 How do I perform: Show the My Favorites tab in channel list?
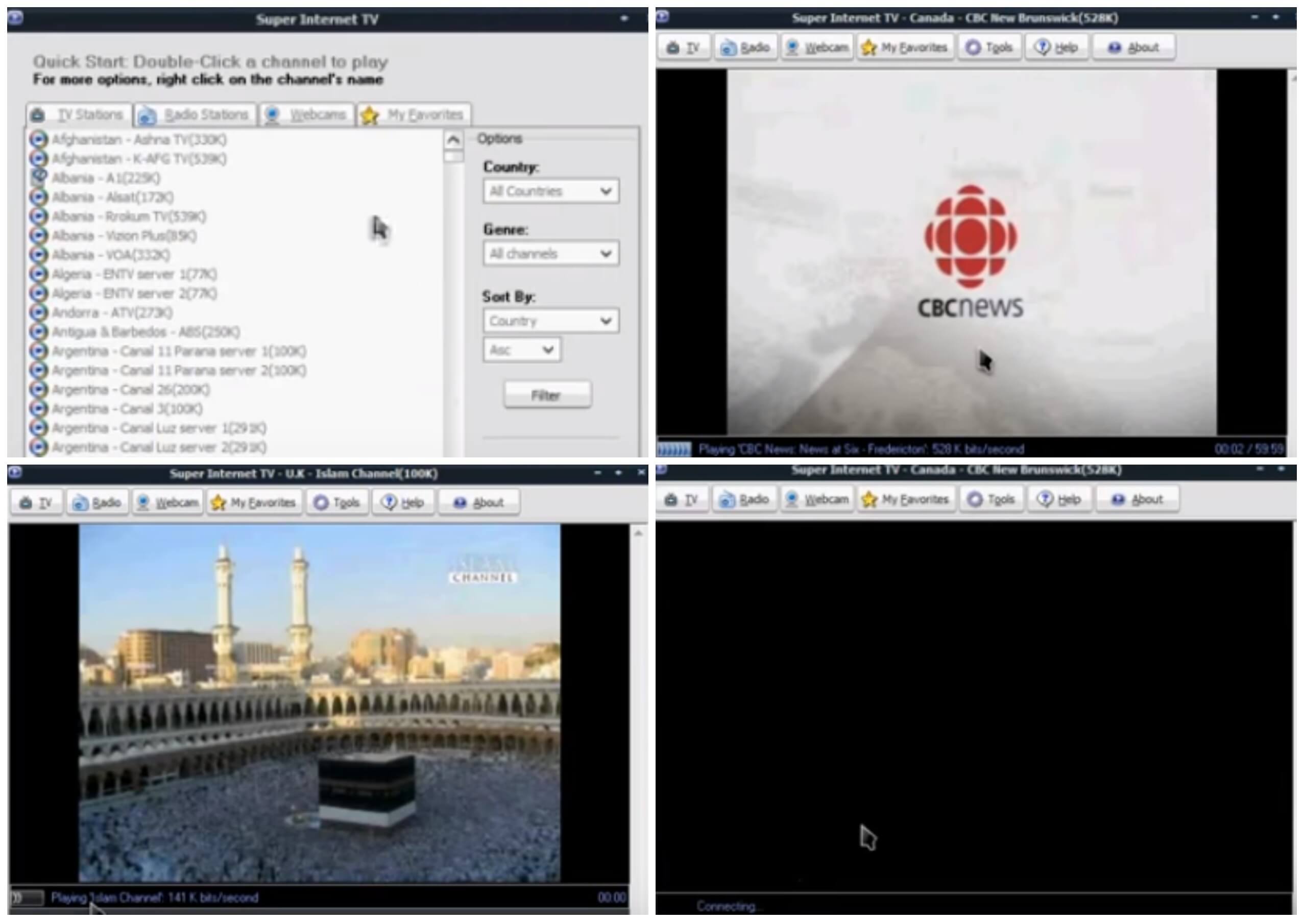[x=414, y=115]
